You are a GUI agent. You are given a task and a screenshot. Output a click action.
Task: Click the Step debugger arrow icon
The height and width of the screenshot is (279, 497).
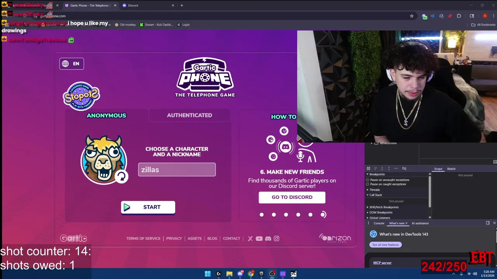(x=396, y=169)
